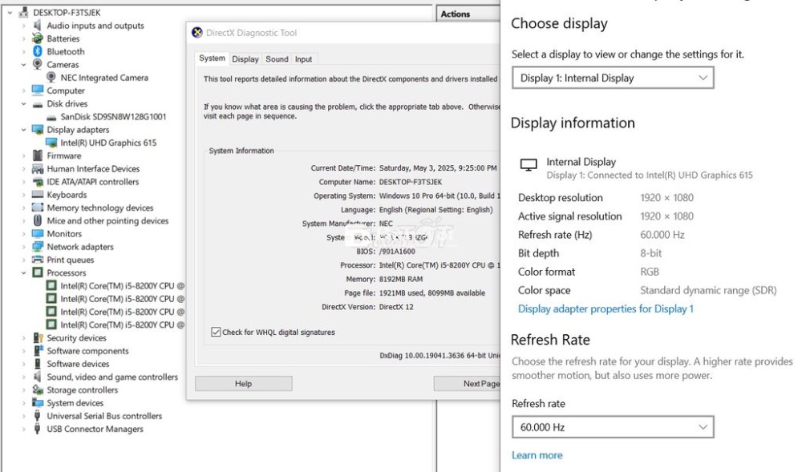Click the Actions pane header
Screen dimensions: 802x472
(468, 14)
